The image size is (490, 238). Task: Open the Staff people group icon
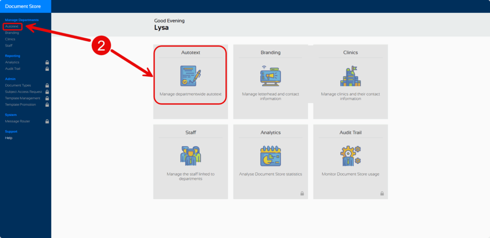tap(190, 156)
